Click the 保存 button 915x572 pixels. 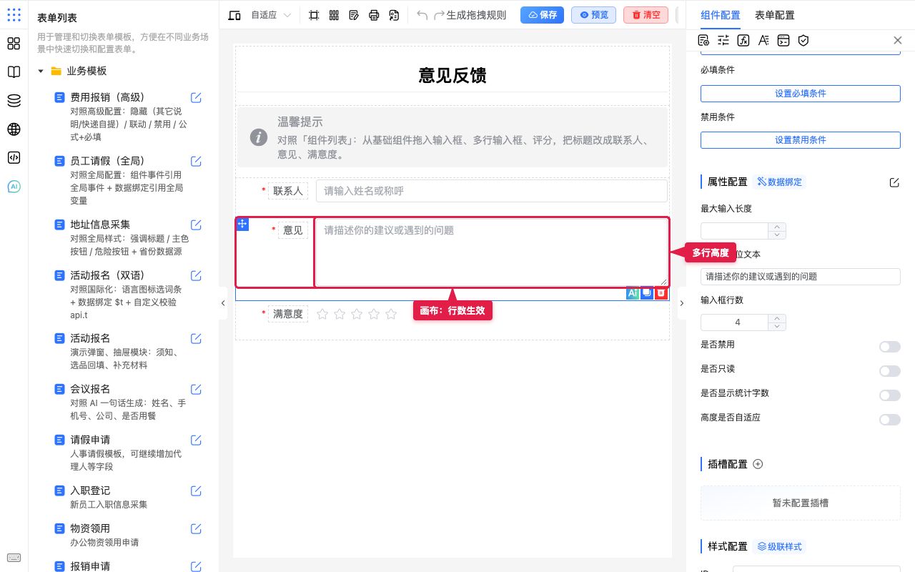point(542,15)
